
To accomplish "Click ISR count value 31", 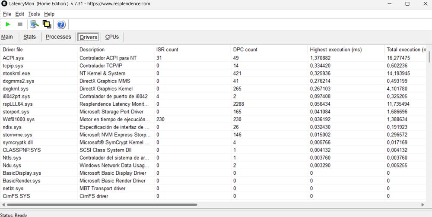I will click(x=159, y=58).
